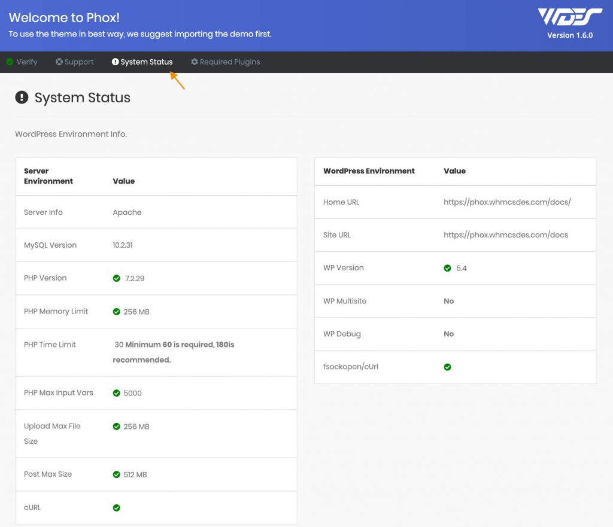613x527 pixels.
Task: Click the 'WordPress Environment Info.' subtitle
Action: coord(71,134)
